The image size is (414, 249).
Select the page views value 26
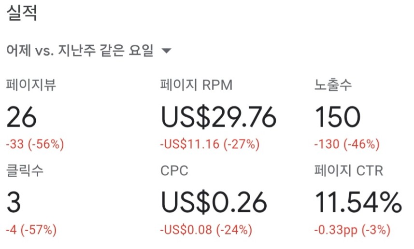click(21, 117)
